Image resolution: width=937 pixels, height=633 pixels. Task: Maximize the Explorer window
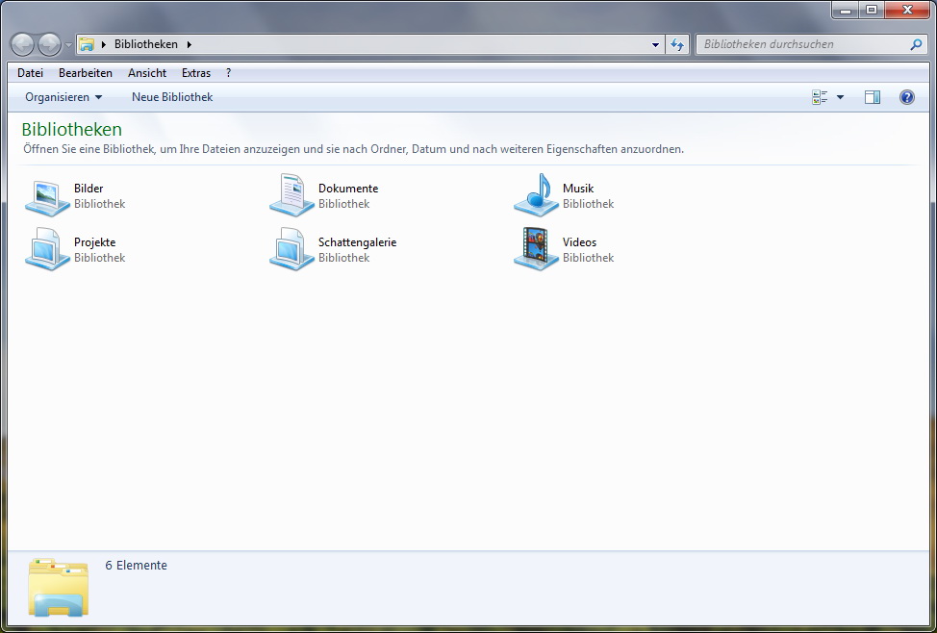coord(872,11)
